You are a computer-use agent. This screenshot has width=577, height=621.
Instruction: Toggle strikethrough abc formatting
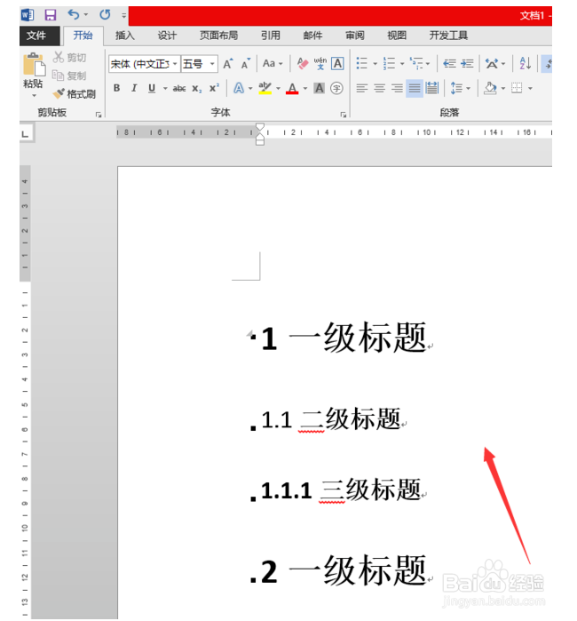[x=179, y=88]
